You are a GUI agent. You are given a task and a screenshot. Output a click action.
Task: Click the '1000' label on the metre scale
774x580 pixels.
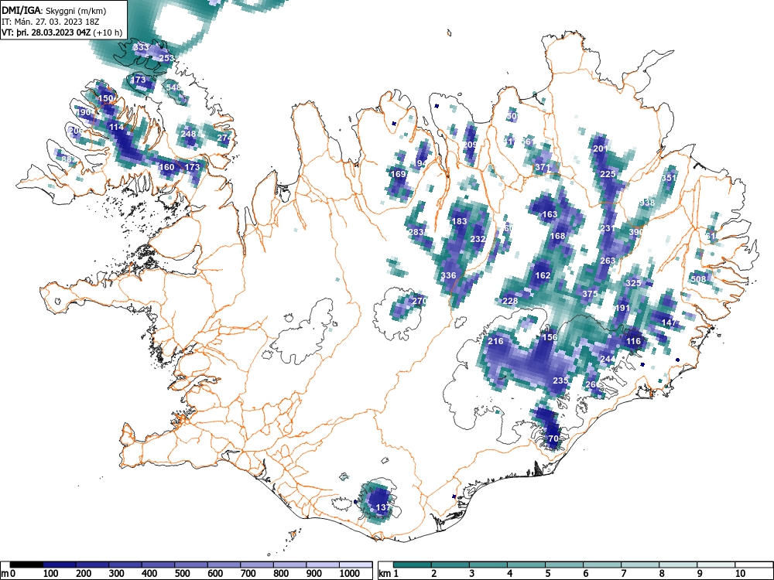click(350, 574)
